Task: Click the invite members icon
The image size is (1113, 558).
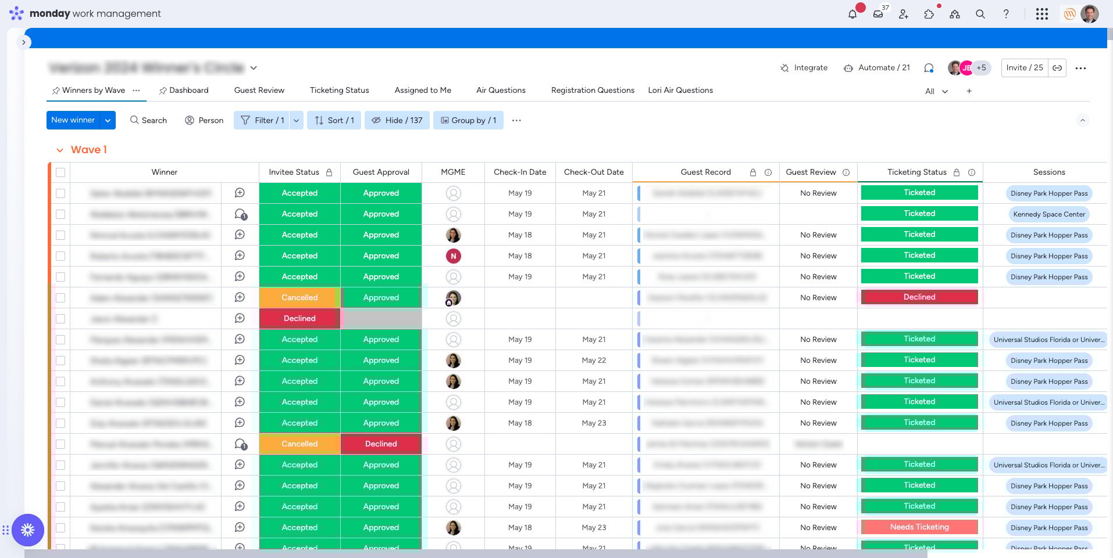Action: point(904,14)
